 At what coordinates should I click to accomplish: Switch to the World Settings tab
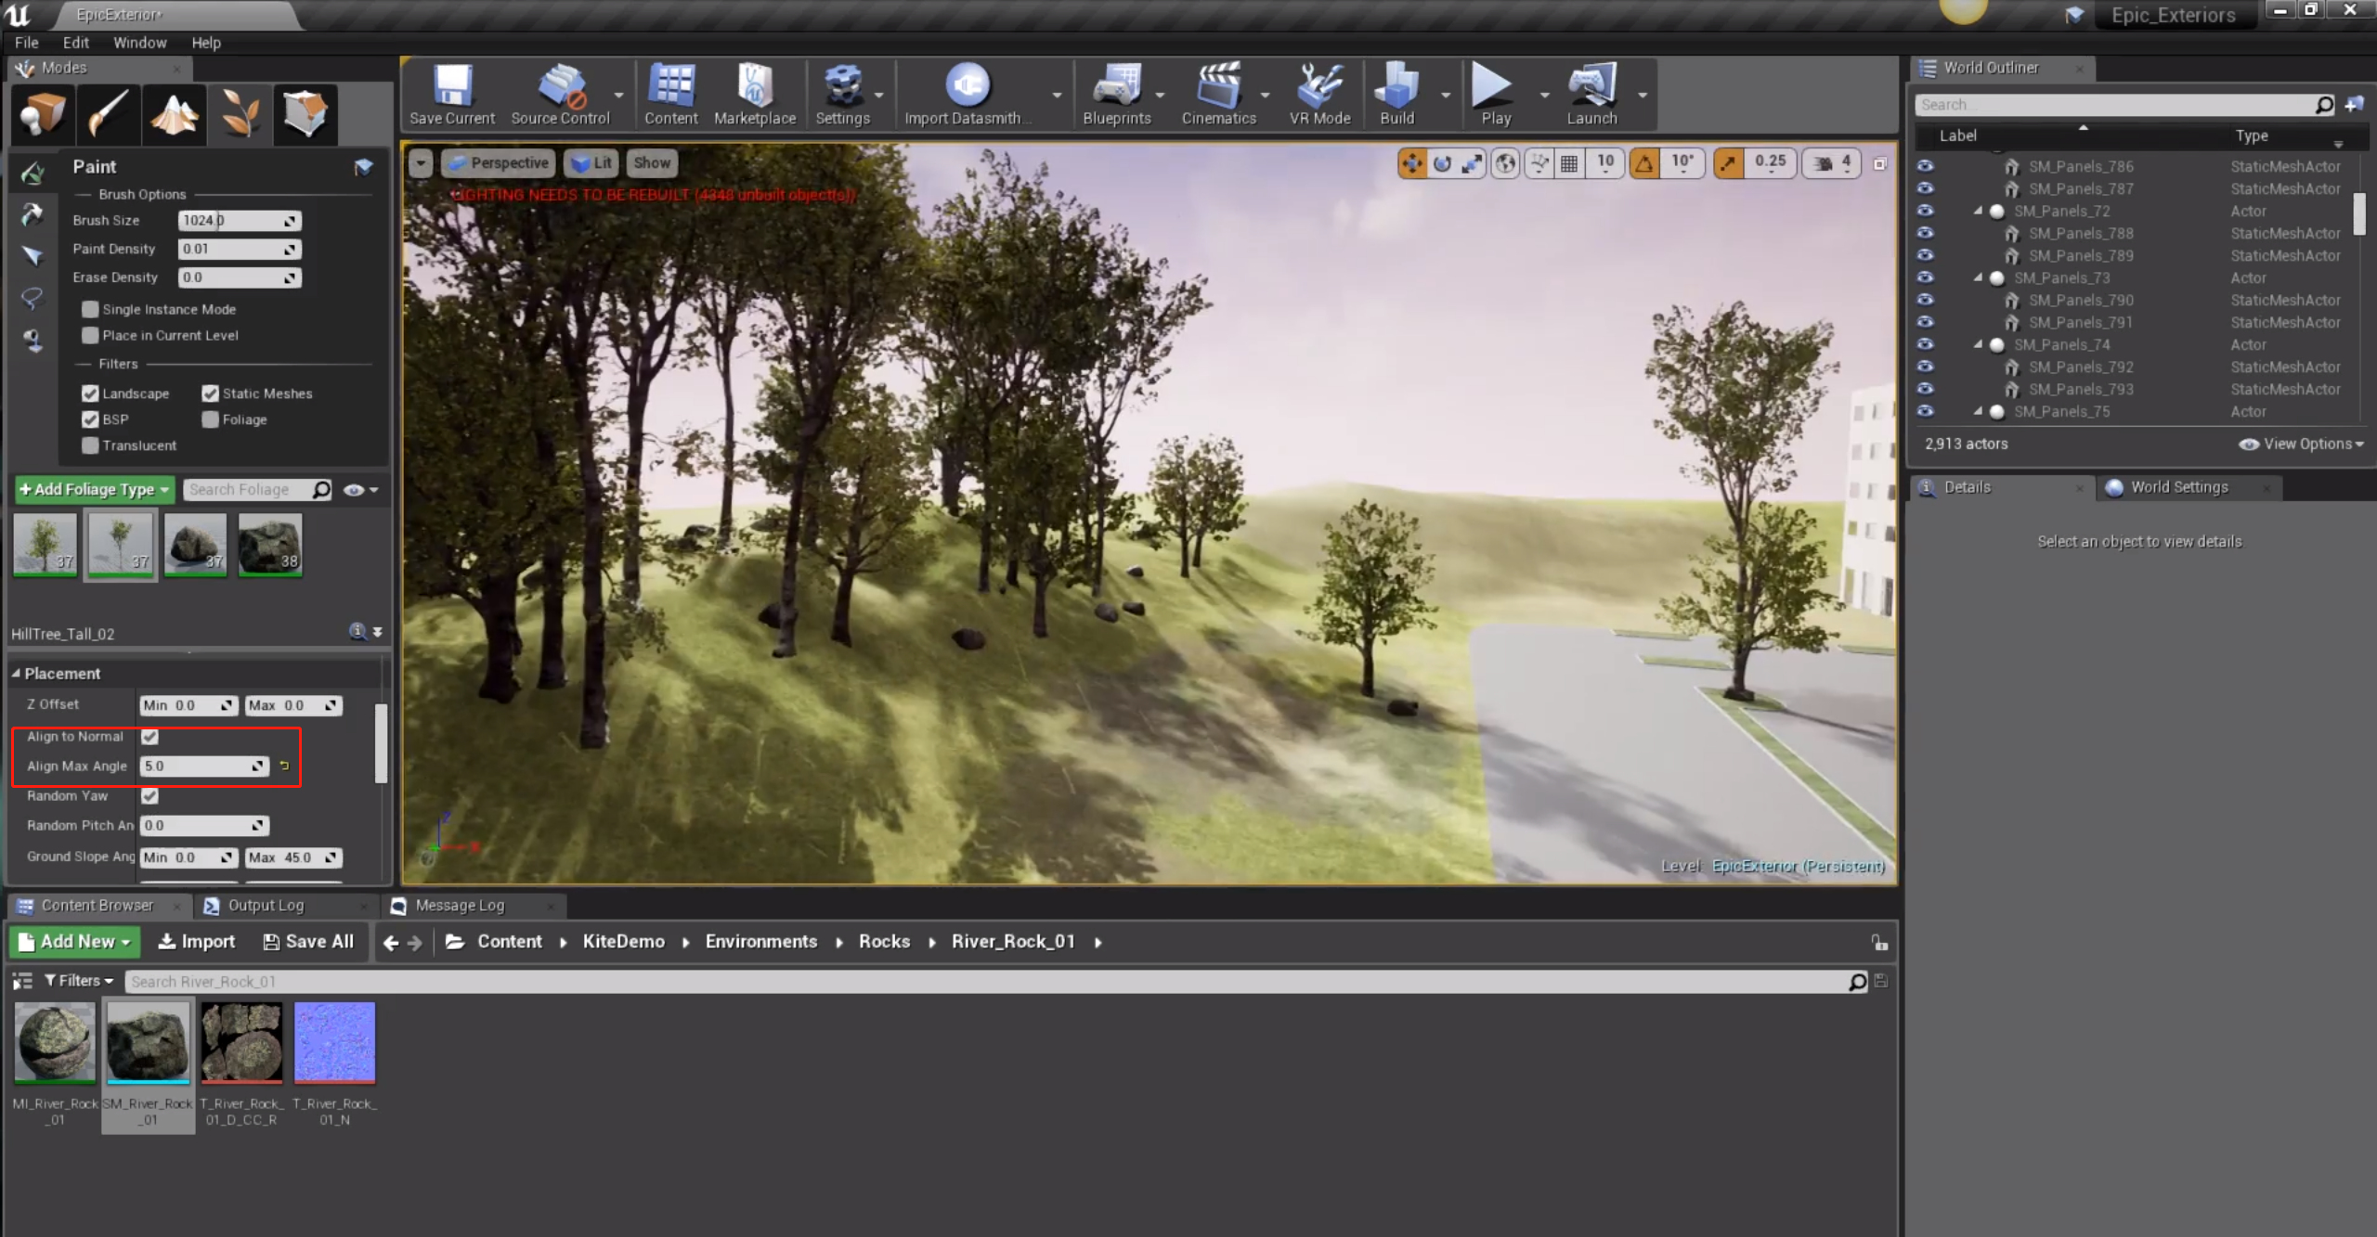2178,487
